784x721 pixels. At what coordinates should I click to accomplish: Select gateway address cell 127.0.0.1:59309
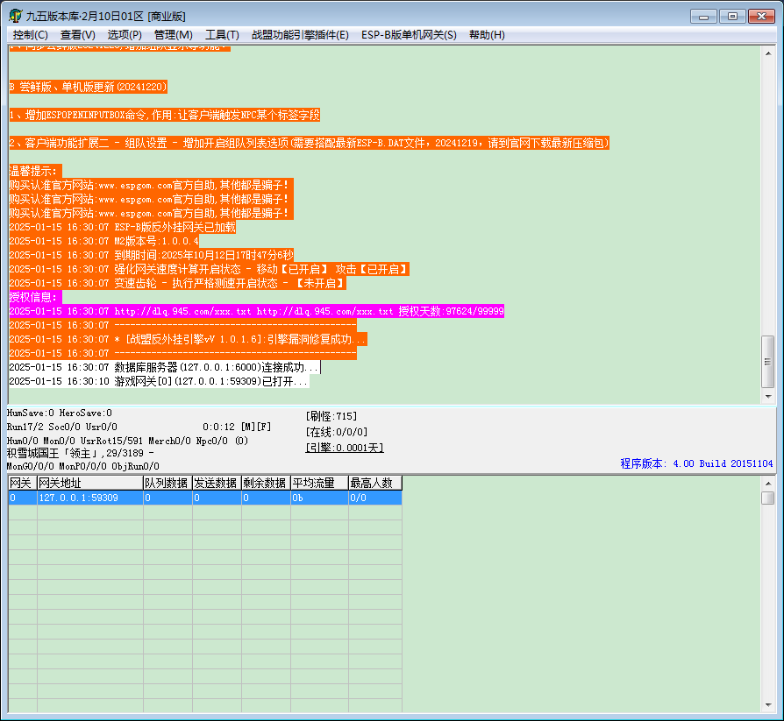point(90,498)
